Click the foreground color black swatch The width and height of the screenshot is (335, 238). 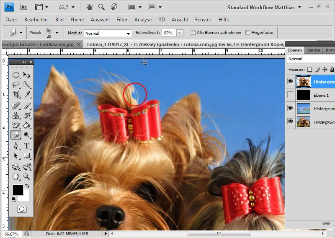(x=18, y=189)
